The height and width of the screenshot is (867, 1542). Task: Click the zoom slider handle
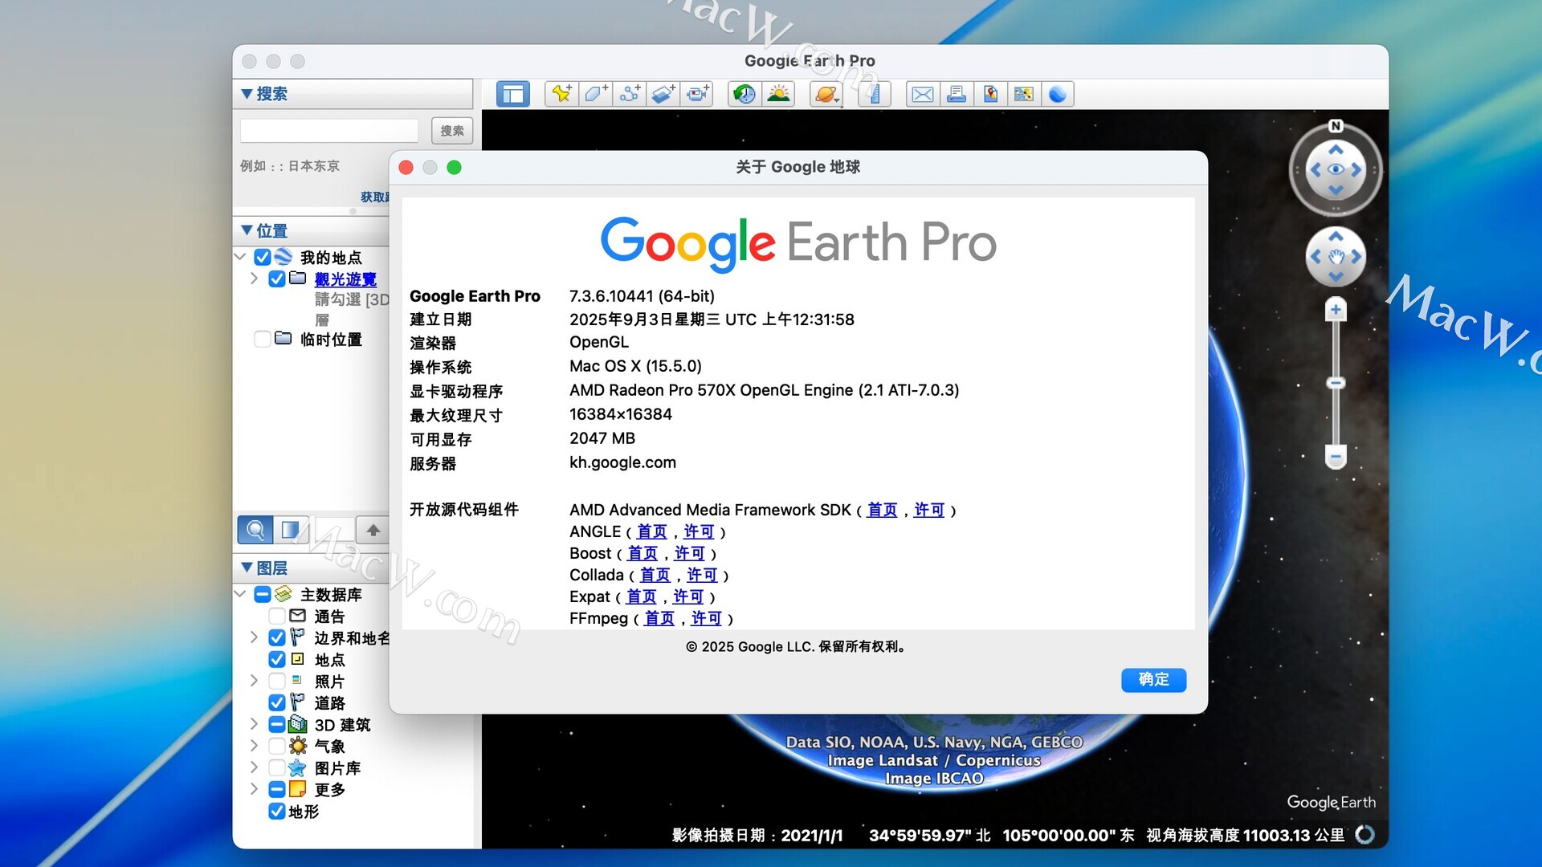pos(1336,383)
